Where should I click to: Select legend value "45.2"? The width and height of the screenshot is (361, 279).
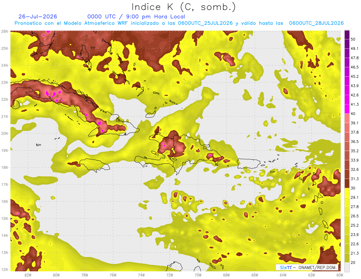pos(355,76)
